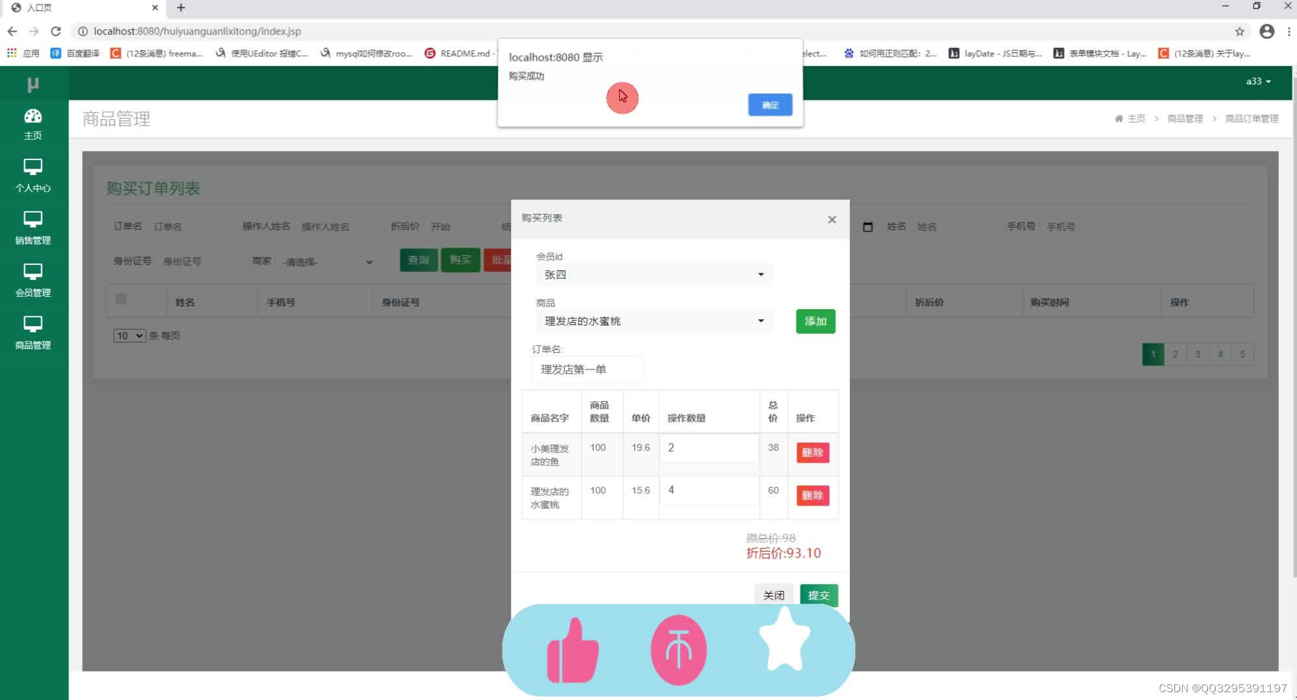1297x700 pixels.
Task: Close the 购买列表 modal with X
Action: (832, 220)
